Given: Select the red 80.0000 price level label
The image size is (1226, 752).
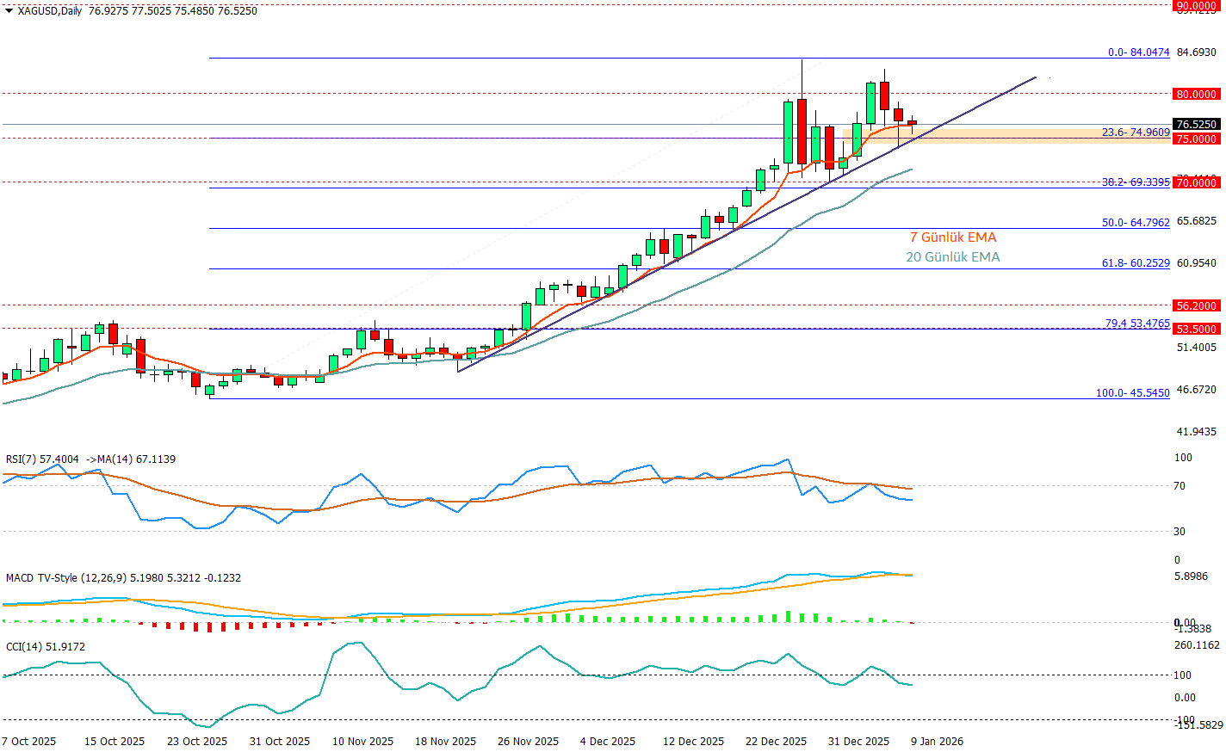Looking at the screenshot, I should click(x=1196, y=94).
